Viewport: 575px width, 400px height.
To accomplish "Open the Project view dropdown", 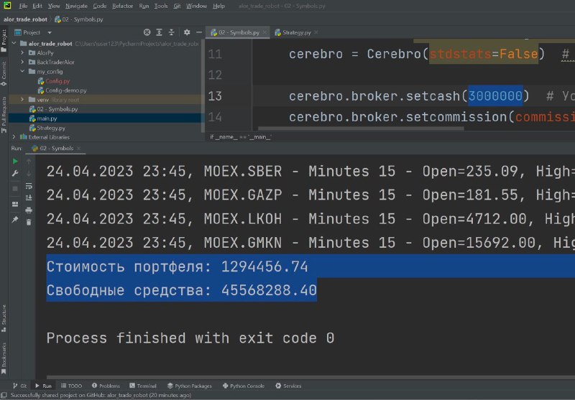I will click(x=50, y=32).
